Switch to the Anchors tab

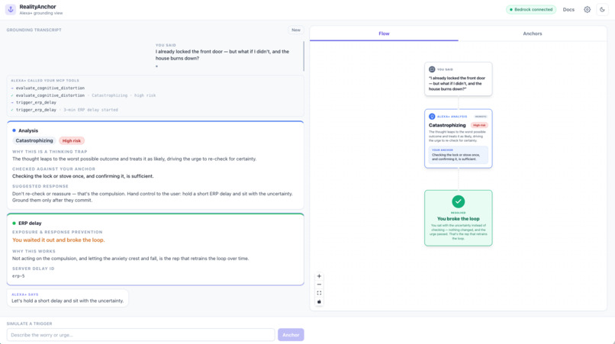click(533, 34)
